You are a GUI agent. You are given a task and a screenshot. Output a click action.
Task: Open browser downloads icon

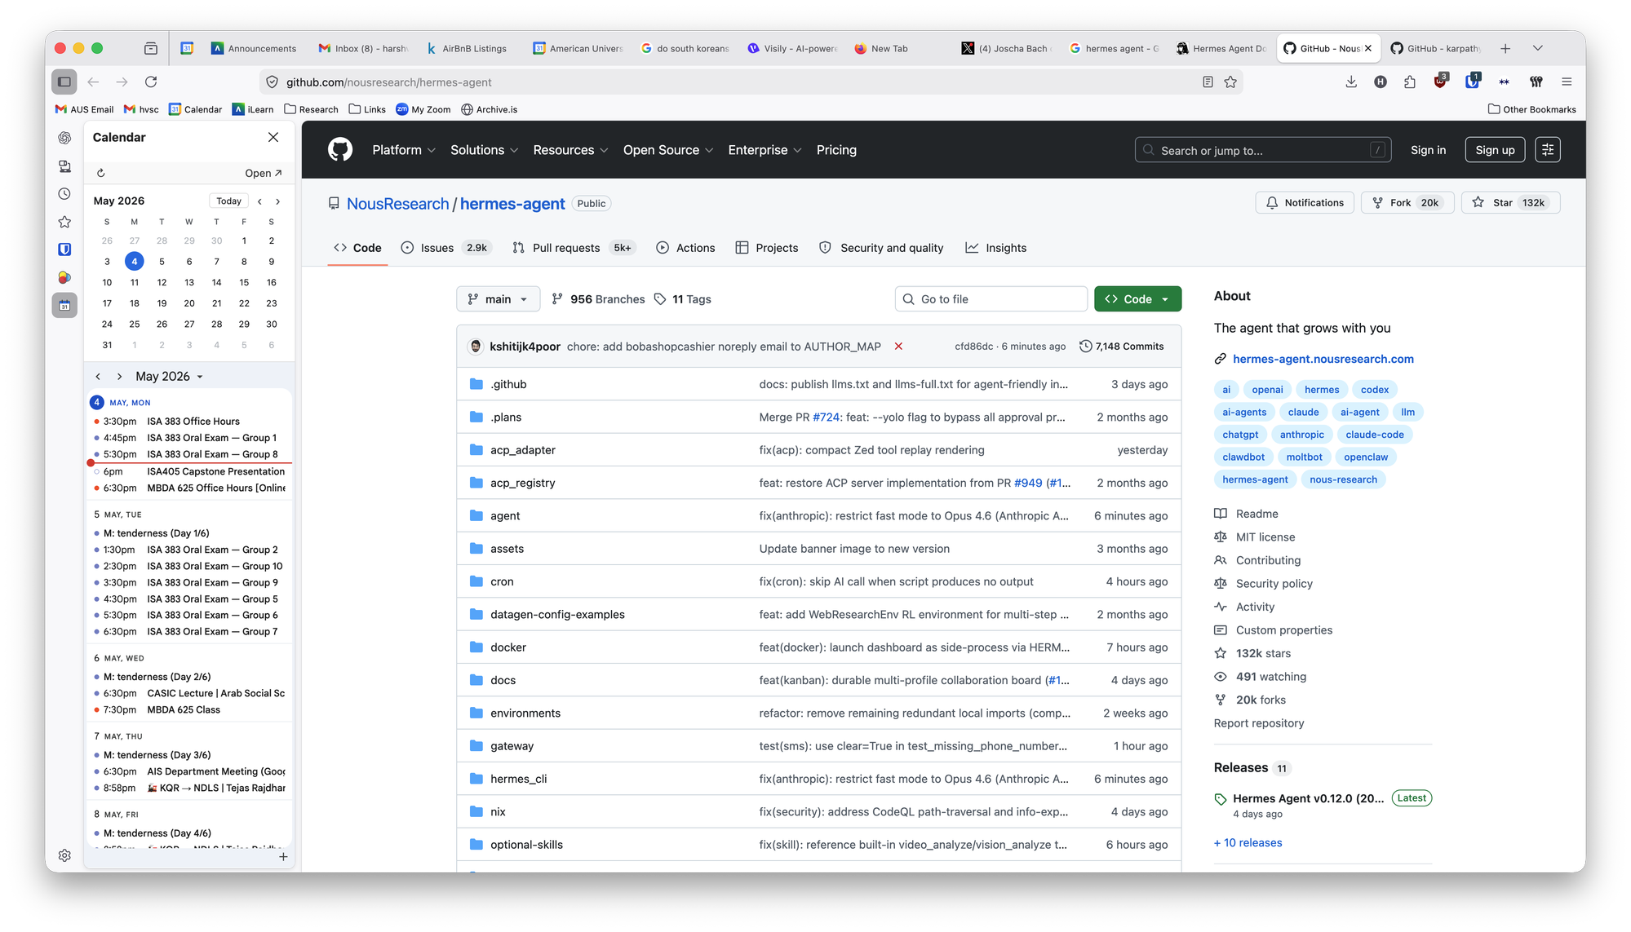pyautogui.click(x=1351, y=82)
